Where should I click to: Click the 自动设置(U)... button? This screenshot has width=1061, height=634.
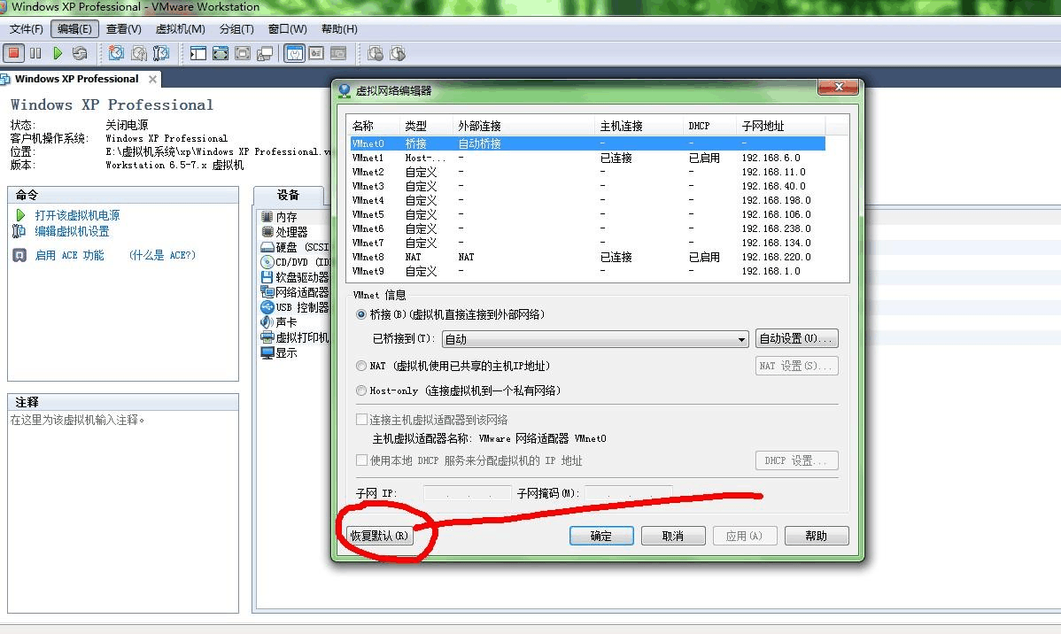tap(796, 338)
